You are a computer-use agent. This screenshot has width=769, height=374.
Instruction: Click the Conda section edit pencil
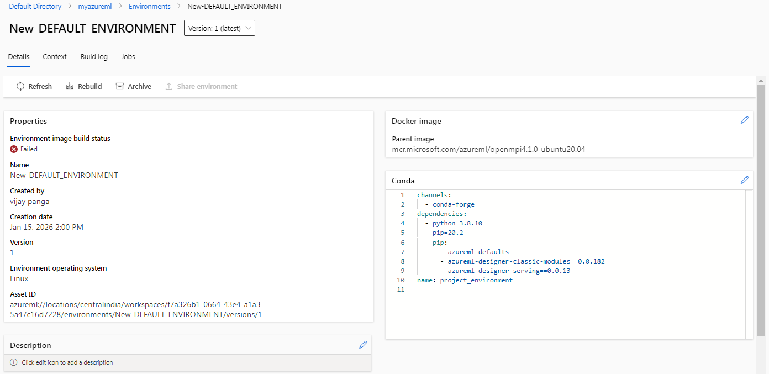click(x=745, y=180)
